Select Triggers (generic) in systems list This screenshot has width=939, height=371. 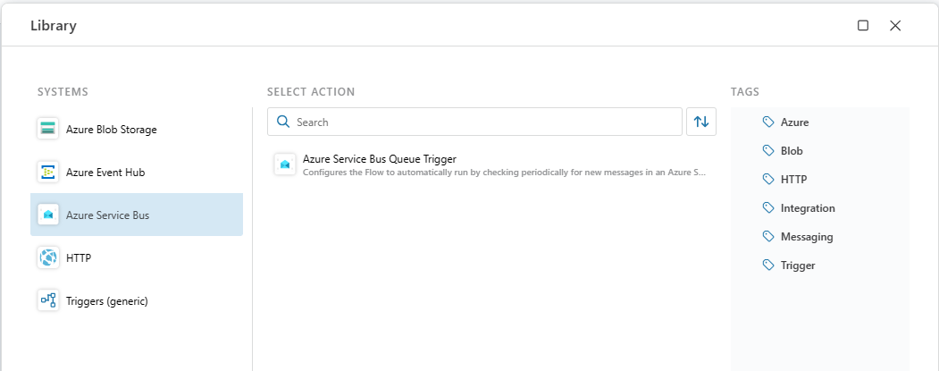tap(106, 300)
